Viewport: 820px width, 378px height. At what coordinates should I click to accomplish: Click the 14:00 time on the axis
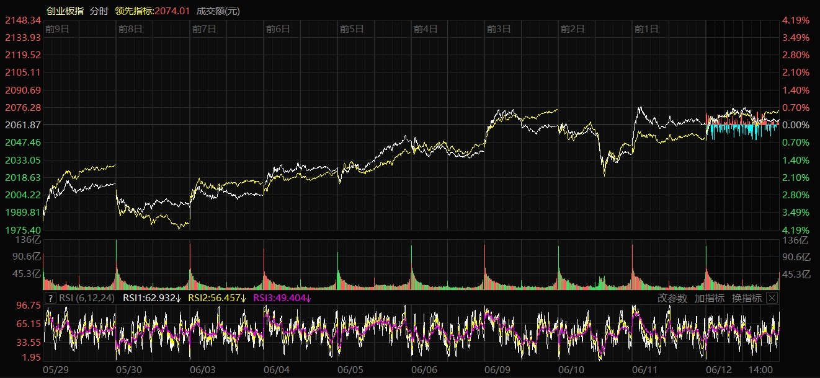click(762, 369)
